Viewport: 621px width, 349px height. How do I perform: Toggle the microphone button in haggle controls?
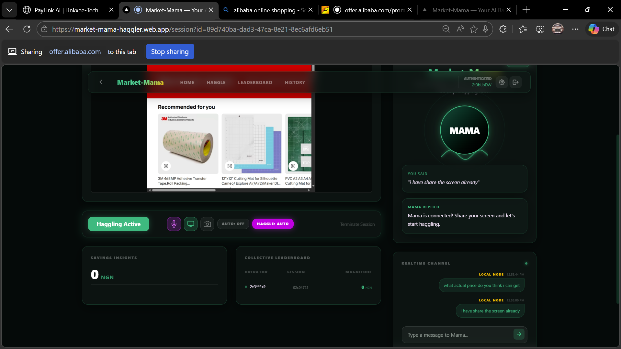[x=174, y=224]
